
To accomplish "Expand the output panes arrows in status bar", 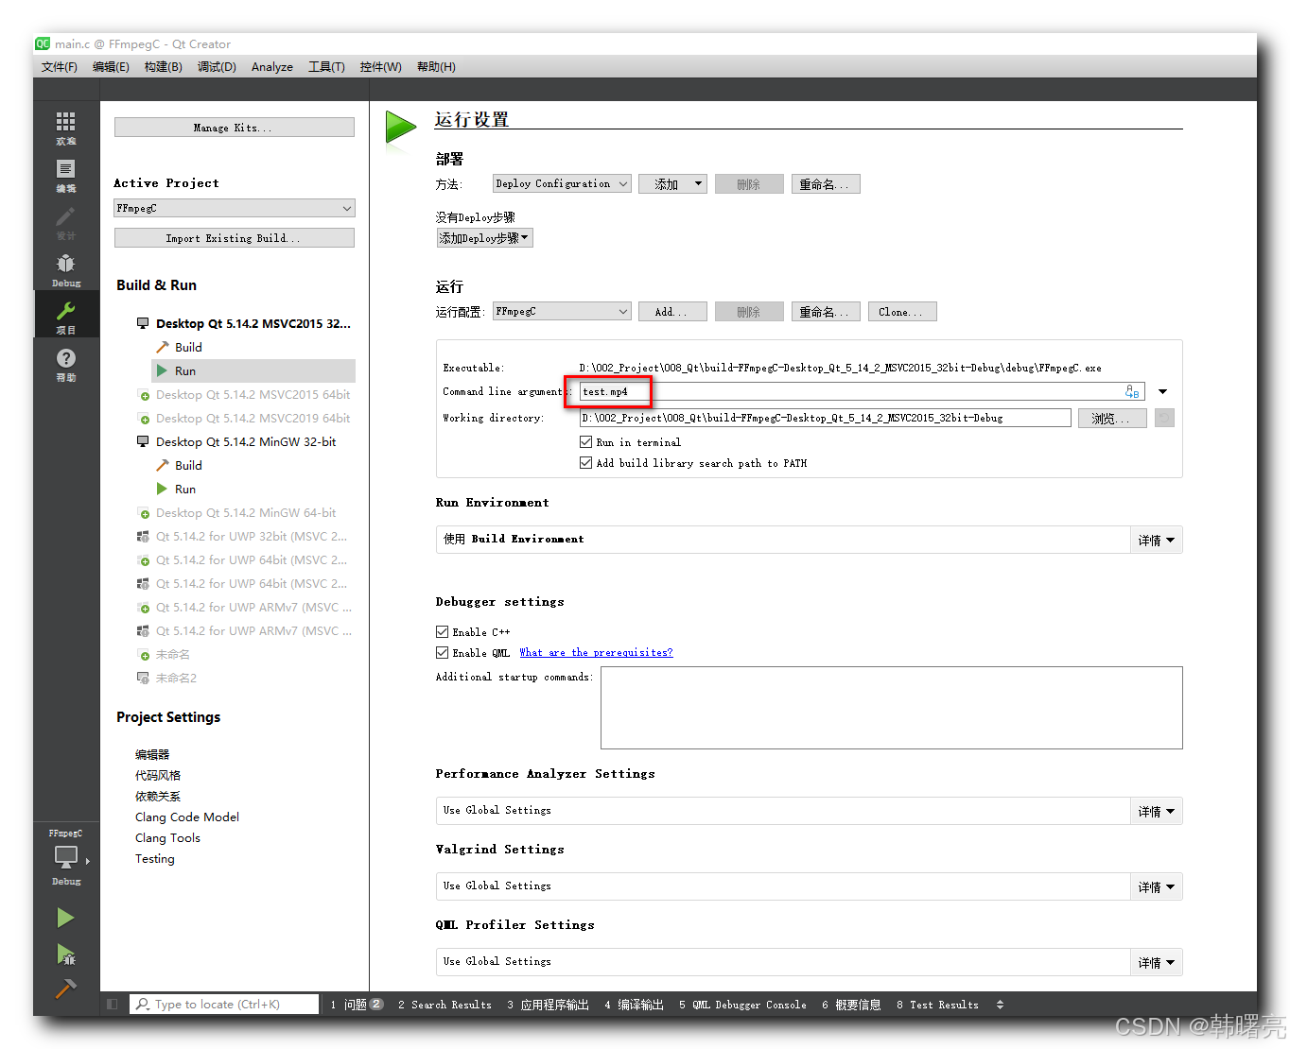I will click(x=1000, y=1005).
